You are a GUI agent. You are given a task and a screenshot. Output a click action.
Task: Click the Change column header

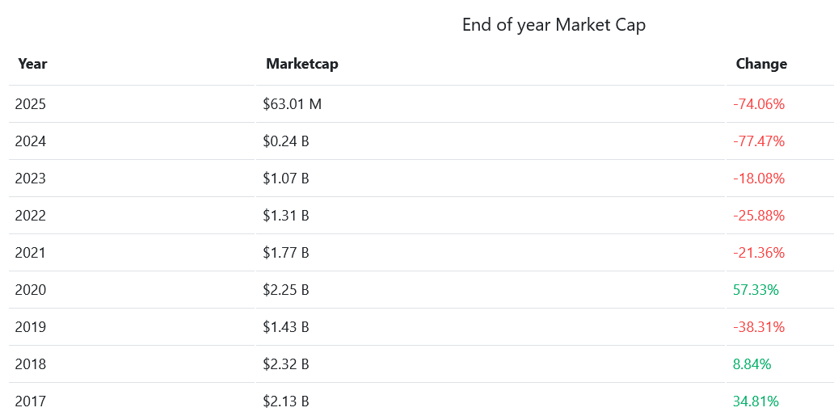point(760,64)
